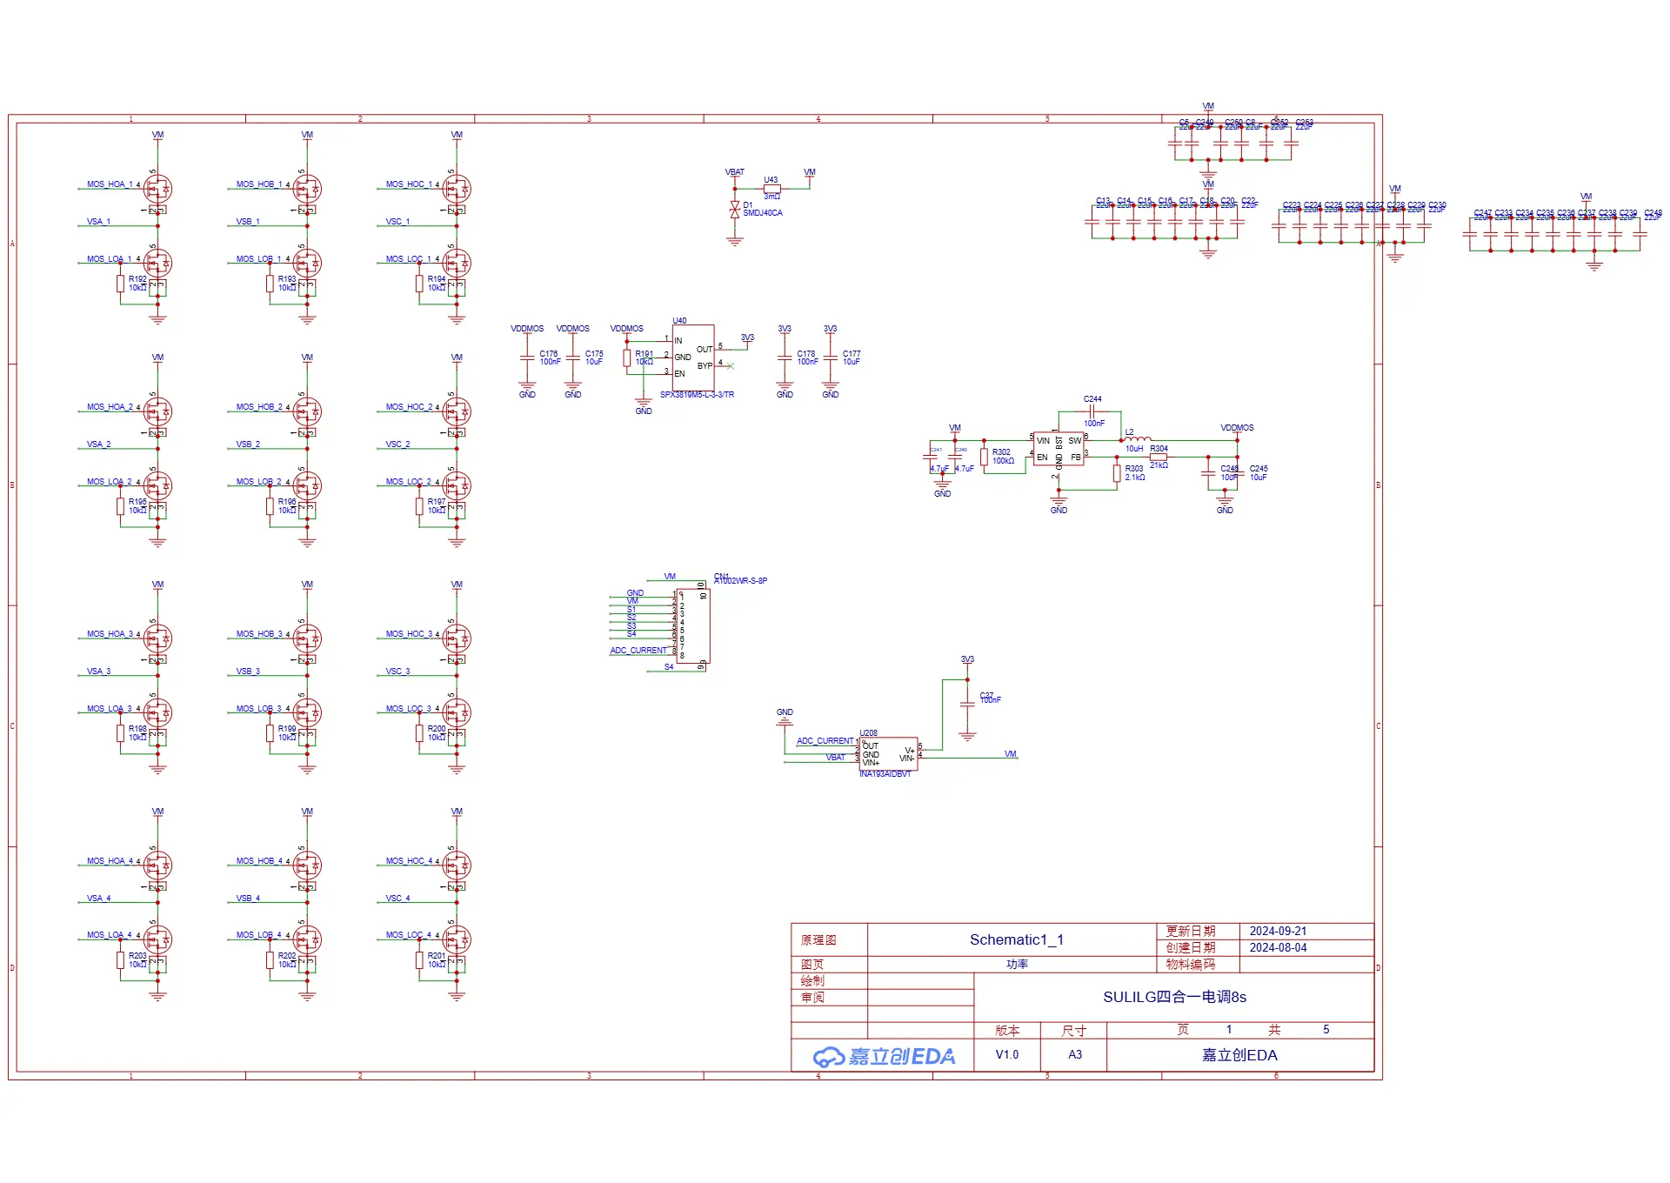Select the U43 shunt resistor symbol
This screenshot has height=1183, width=1670.
[x=772, y=188]
